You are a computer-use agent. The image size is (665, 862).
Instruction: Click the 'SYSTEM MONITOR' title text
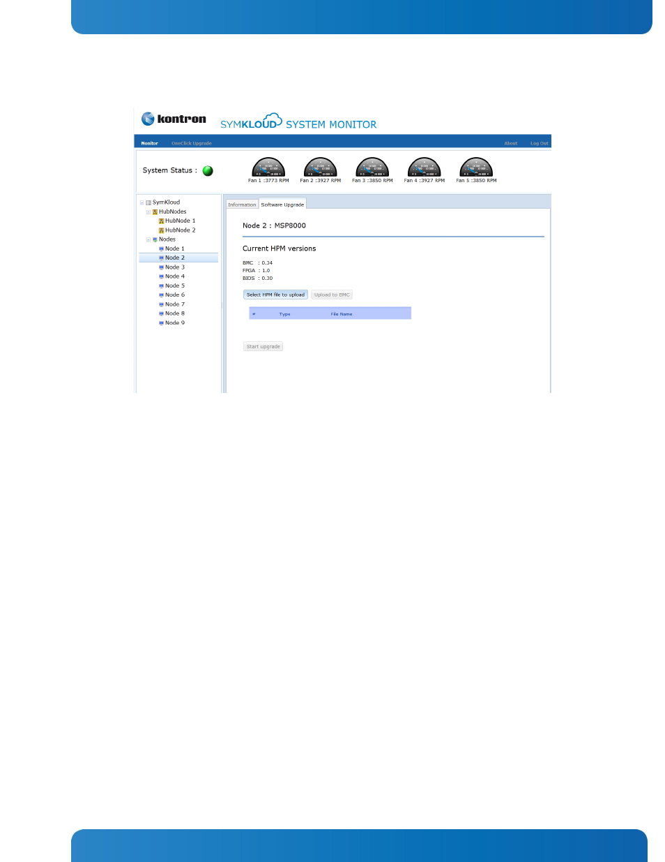point(331,124)
